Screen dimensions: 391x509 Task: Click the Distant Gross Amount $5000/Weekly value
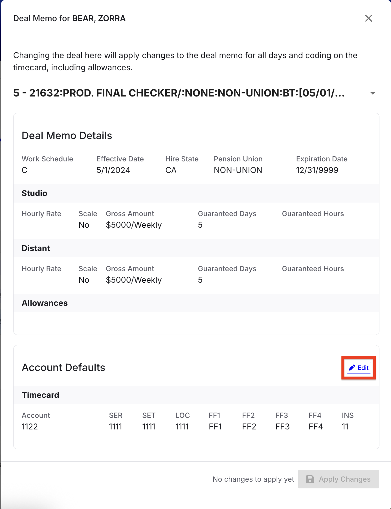[134, 280]
